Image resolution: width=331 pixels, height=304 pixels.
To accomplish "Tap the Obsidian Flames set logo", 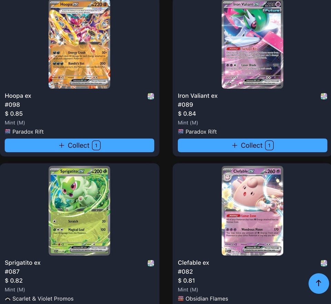I will click(x=181, y=298).
